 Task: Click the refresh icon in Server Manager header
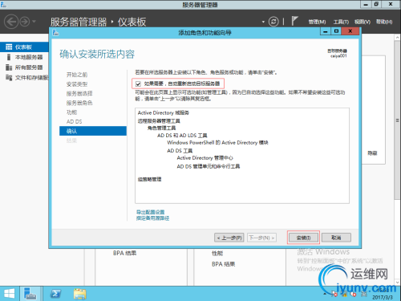pos(273,22)
